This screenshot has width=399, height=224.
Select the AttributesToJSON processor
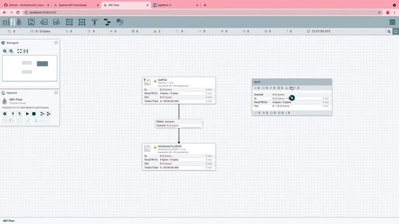(179, 157)
